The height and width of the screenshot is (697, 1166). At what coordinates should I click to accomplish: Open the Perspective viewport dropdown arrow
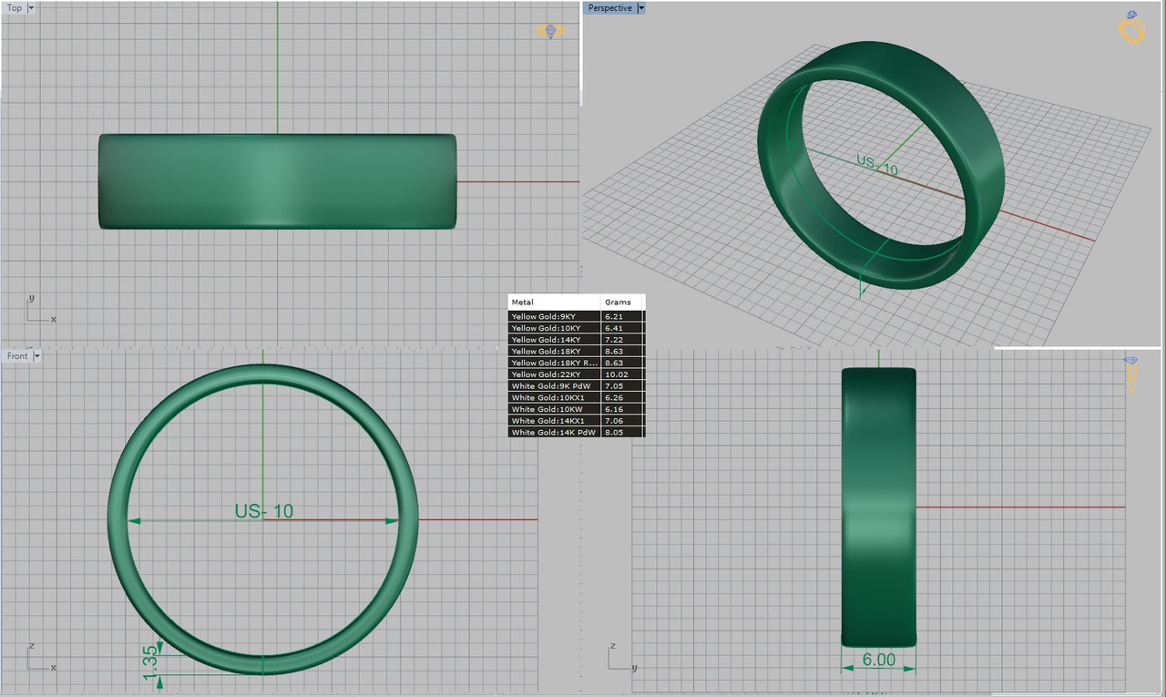coord(641,7)
